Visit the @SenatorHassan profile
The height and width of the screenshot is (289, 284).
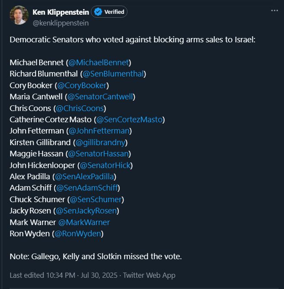point(99,153)
